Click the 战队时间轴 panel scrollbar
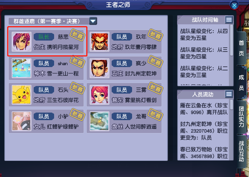 (x=231, y=55)
